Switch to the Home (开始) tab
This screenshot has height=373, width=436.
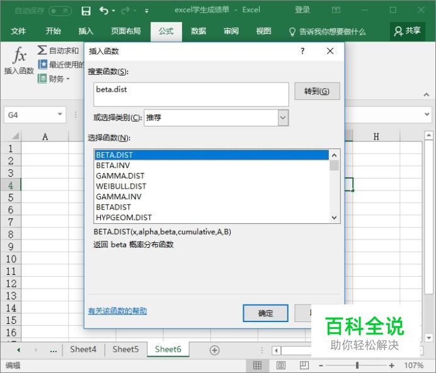54,31
